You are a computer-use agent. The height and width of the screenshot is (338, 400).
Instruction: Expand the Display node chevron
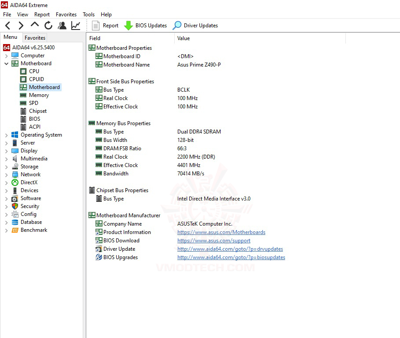tap(6, 151)
